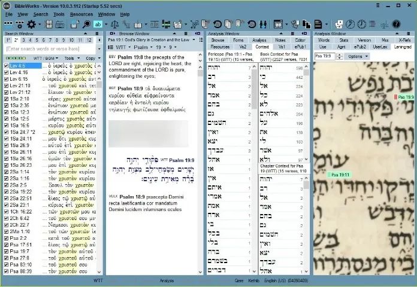The image size is (417, 287).
Task: Open the Resources menu
Action: (81, 14)
